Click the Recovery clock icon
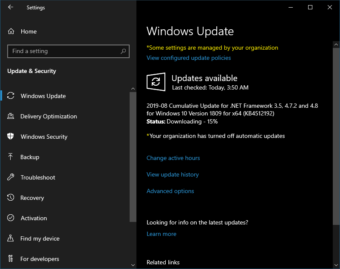The width and height of the screenshot is (340, 269). tap(11, 198)
